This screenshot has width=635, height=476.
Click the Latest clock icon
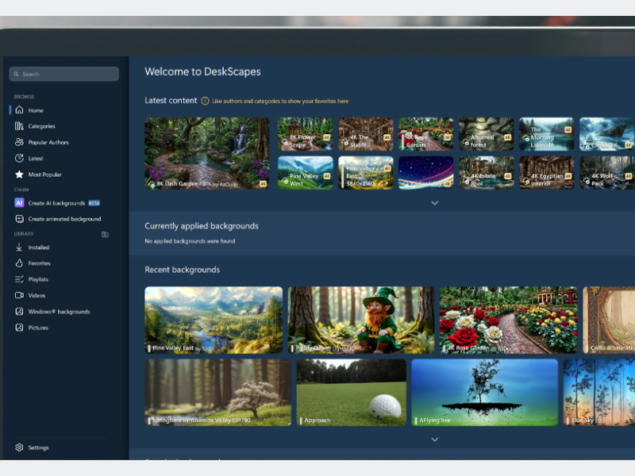coord(19,158)
